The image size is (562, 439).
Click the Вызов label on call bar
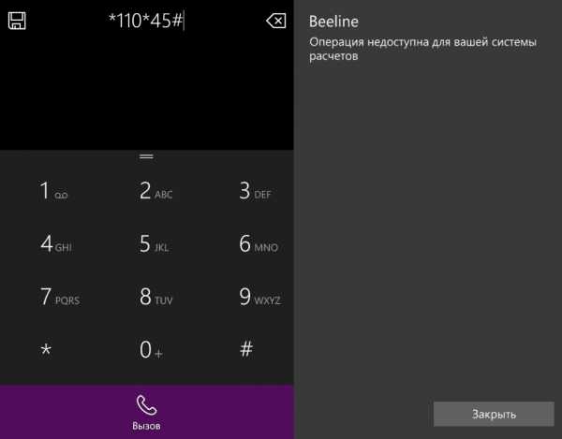[146, 425]
